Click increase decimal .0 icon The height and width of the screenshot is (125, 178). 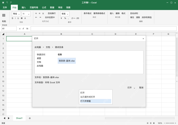tap(72, 18)
